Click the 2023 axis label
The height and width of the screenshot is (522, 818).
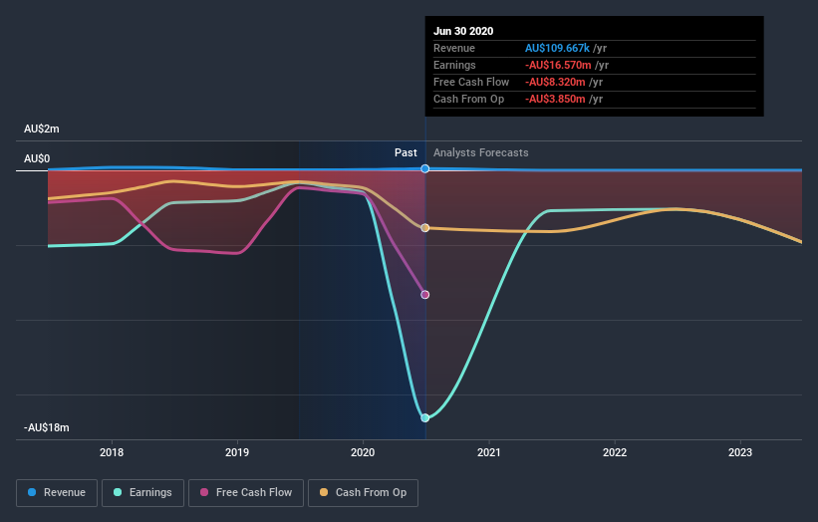point(740,452)
